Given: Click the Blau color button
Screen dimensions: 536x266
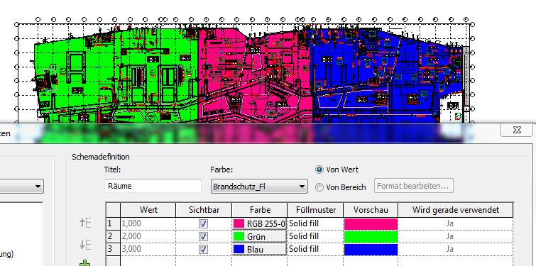Looking at the screenshot, I should [x=259, y=249].
